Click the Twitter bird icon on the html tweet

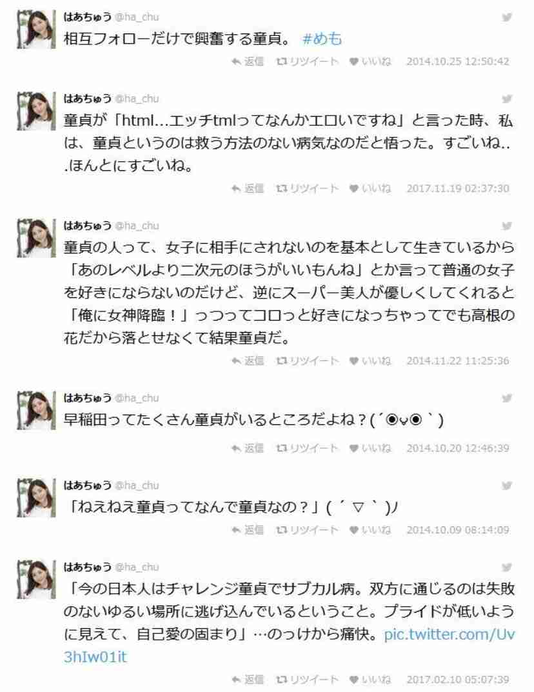point(507,99)
